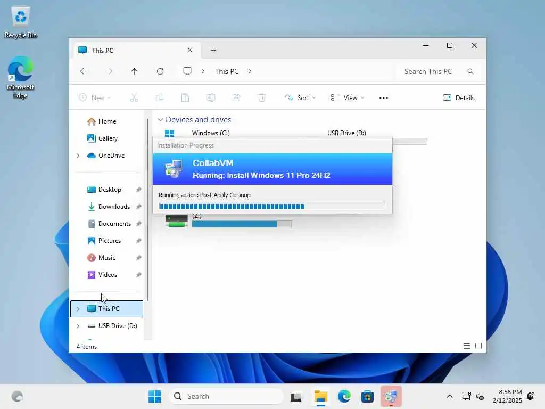Launch Edge from the taskbar
Image resolution: width=545 pixels, height=409 pixels.
pyautogui.click(x=344, y=396)
